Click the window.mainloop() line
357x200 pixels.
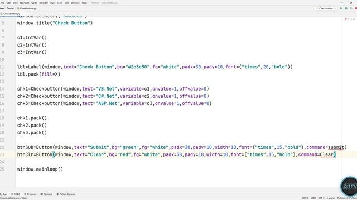[x=40, y=169]
